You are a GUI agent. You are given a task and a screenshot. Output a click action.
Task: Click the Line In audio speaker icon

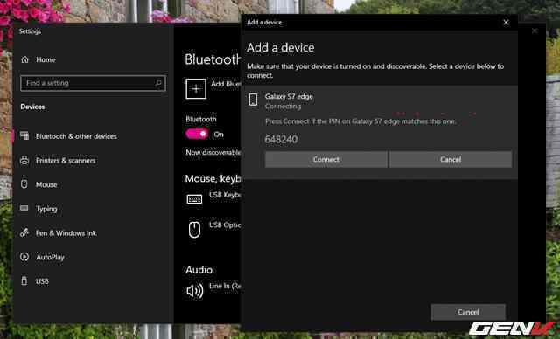click(x=195, y=291)
